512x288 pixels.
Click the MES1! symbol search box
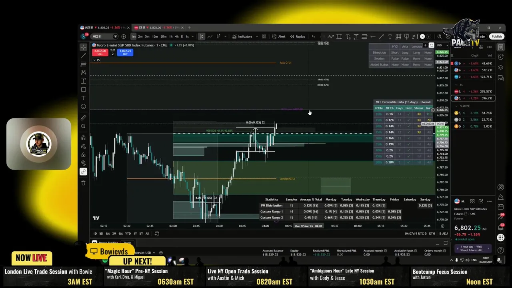(104, 36)
